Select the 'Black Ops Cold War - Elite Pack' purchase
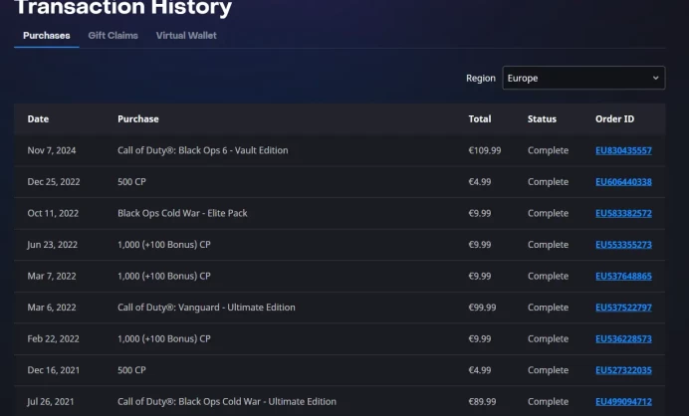Screen dimensions: 689x416 coord(182,213)
